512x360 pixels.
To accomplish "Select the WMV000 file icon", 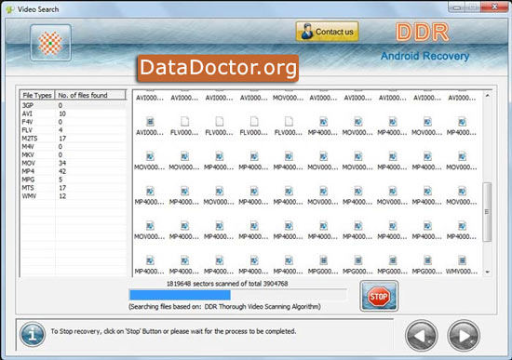I will point(462,260).
